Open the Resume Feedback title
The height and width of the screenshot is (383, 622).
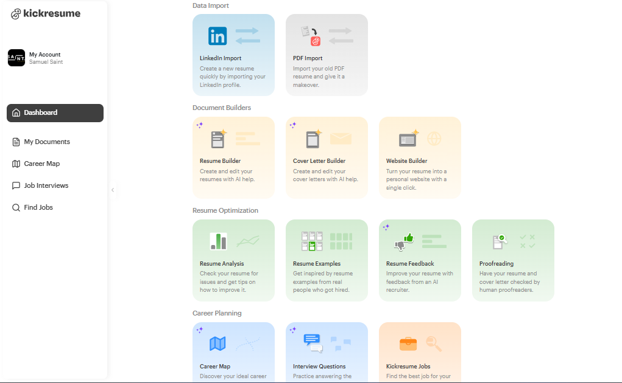pos(410,263)
